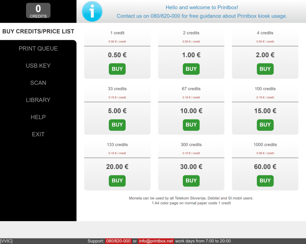Buy 1000 credits for 60.00 €
Viewport: 306px width, 244px height.
click(x=265, y=181)
